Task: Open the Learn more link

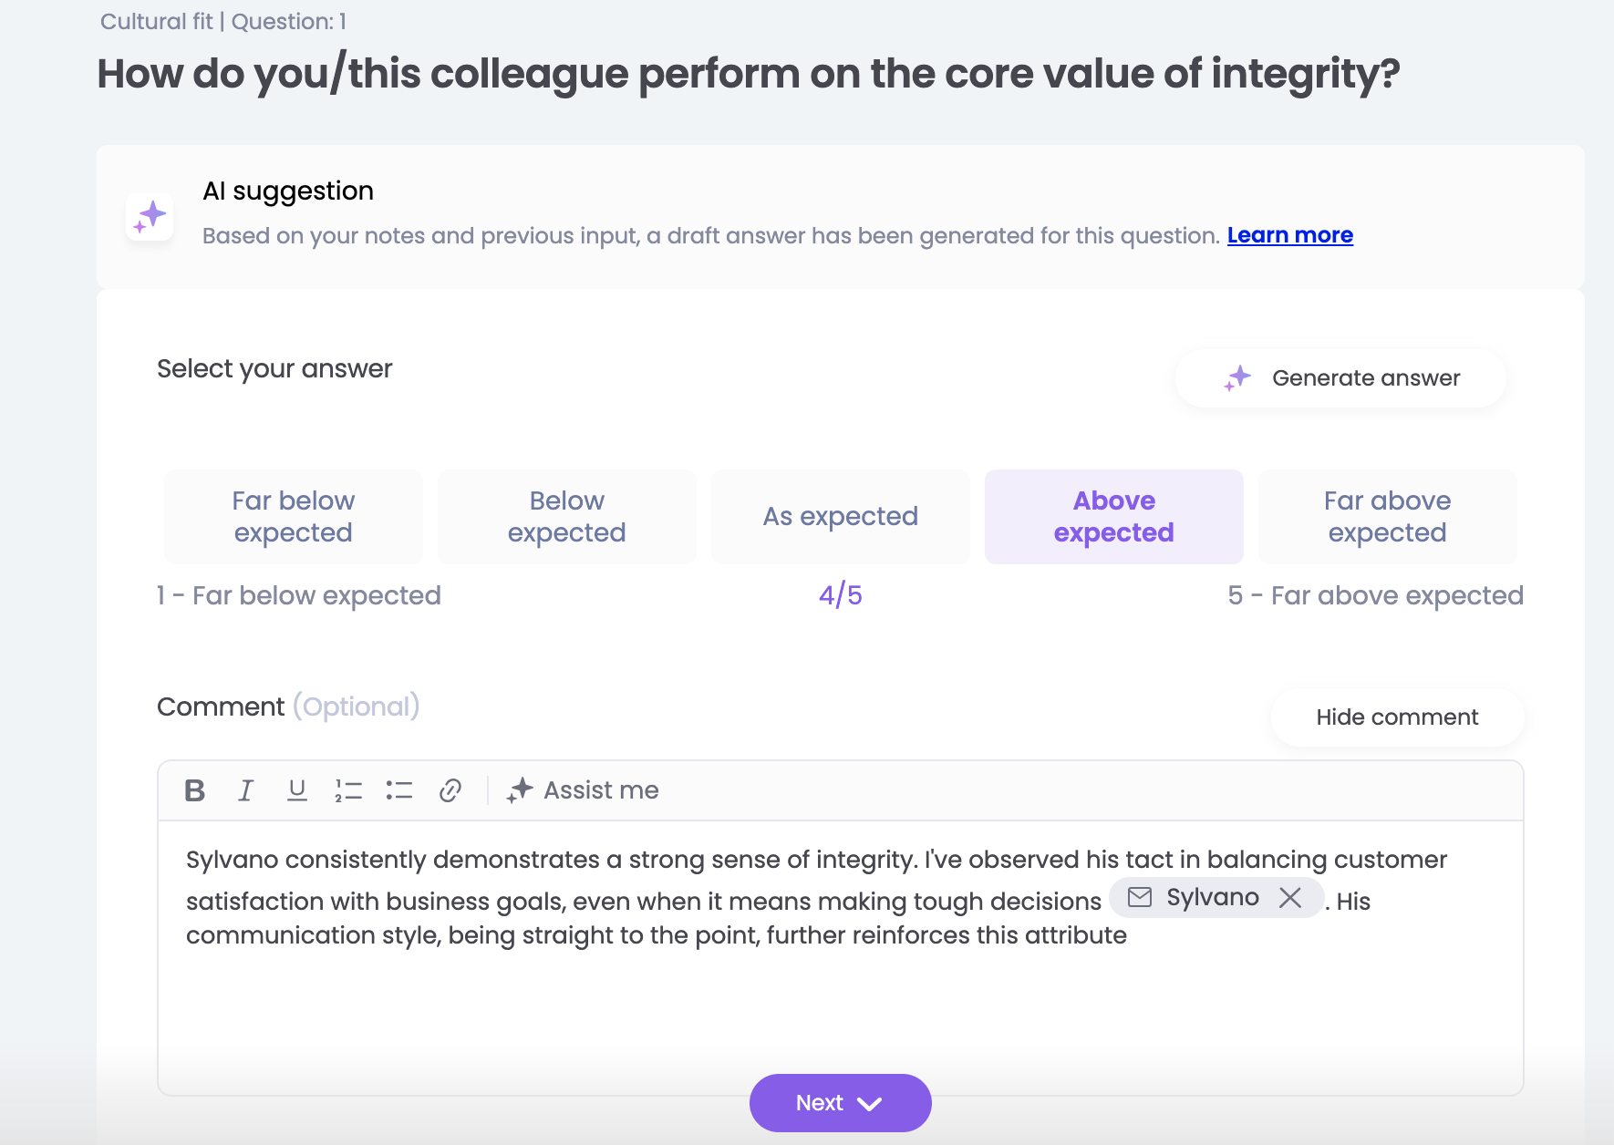Action: coord(1289,235)
